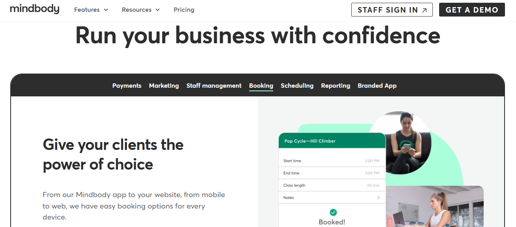Click the Mindbody logo
The image size is (516, 227).
(x=35, y=9)
